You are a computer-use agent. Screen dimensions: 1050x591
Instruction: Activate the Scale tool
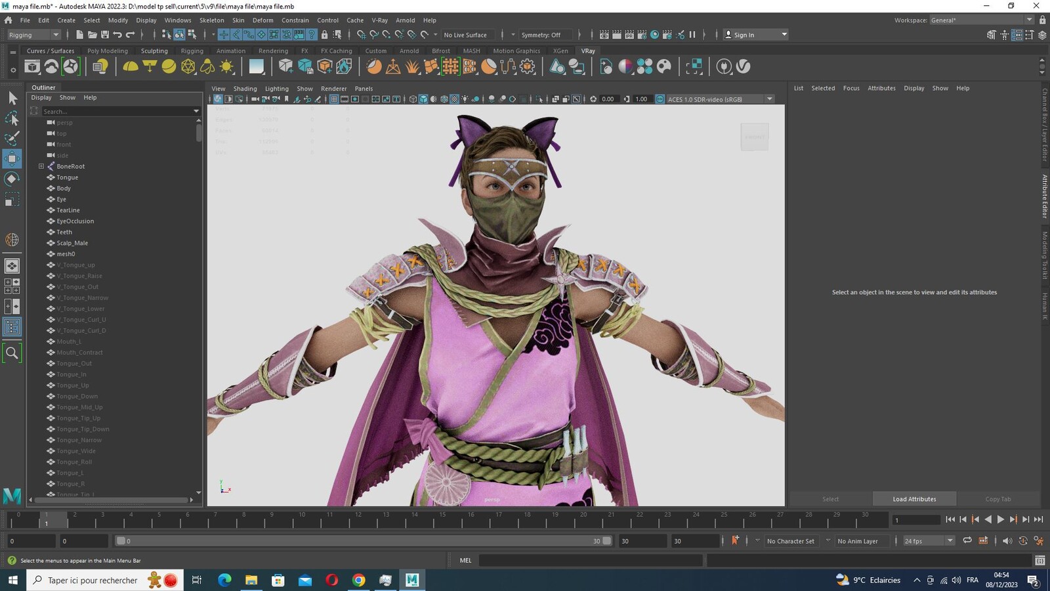click(x=12, y=199)
